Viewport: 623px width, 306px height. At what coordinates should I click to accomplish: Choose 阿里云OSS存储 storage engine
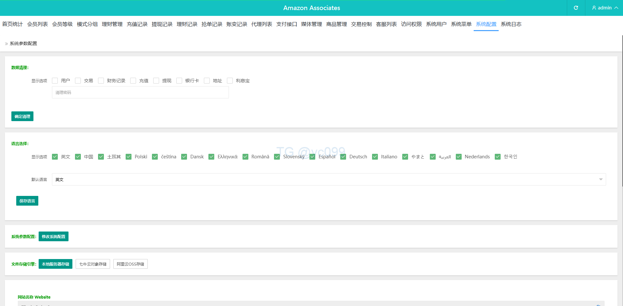tap(131, 264)
